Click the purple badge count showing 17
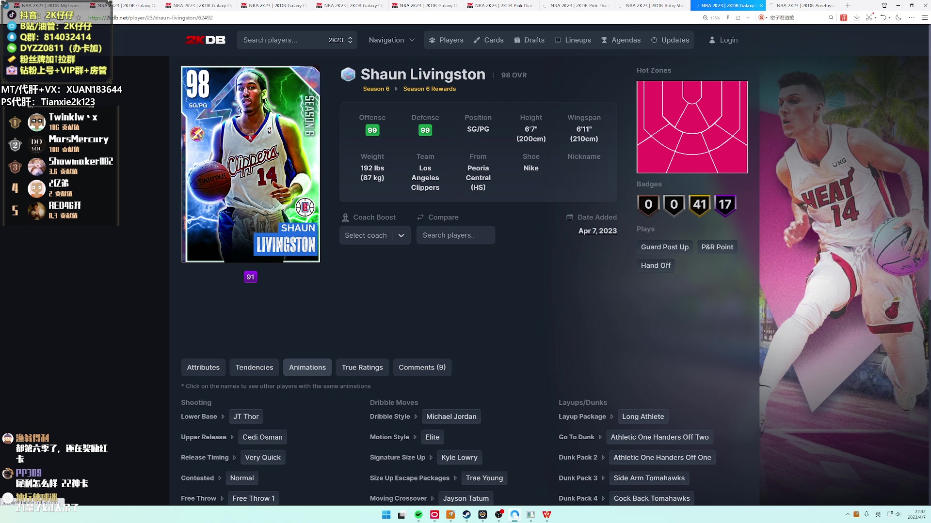931x523 pixels. pos(725,205)
